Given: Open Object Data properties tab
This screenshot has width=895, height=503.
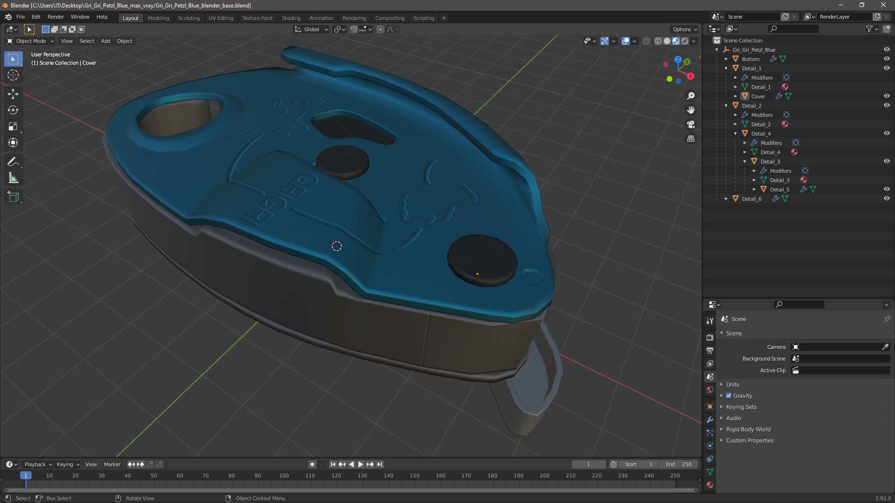Looking at the screenshot, I should 710,472.
